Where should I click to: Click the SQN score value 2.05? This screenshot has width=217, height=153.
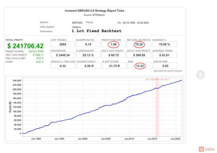[165, 66]
